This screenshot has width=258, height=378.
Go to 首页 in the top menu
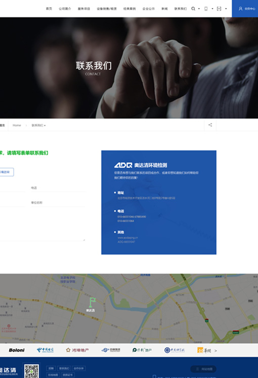click(x=49, y=9)
